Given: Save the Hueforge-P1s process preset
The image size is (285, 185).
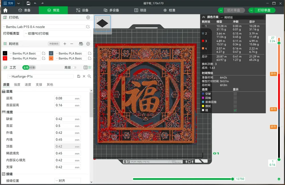Looking at the screenshot, I should pyautogui.click(x=79, y=76).
